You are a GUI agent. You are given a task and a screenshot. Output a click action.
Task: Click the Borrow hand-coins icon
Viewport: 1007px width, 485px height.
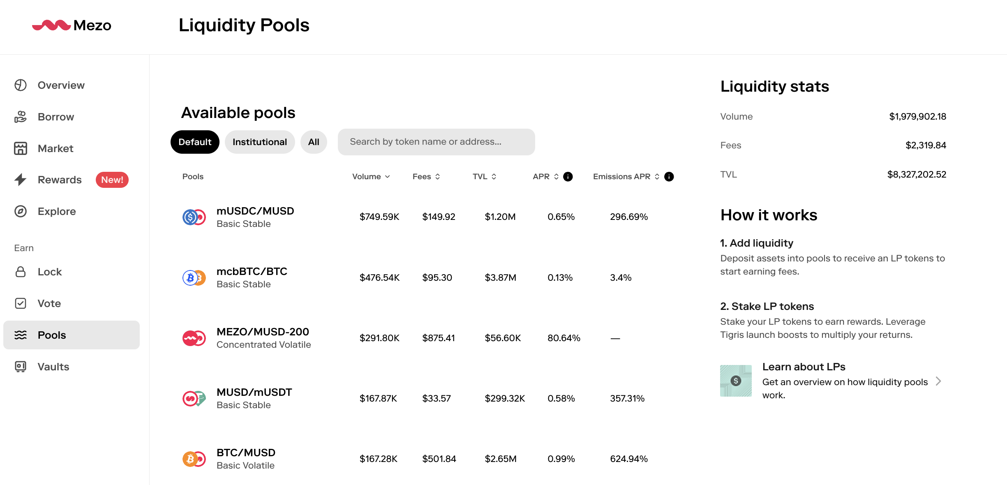pos(21,117)
